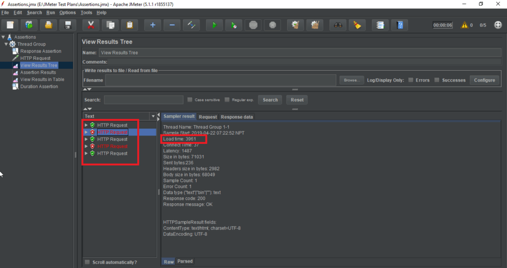Click the warning triangle log indicator

[x=464, y=25]
